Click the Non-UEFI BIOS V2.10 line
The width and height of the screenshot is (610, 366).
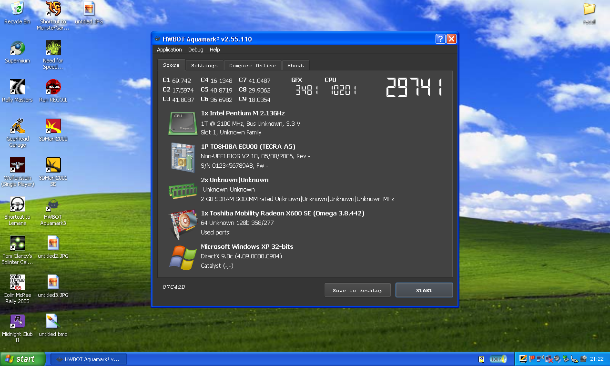click(x=255, y=156)
